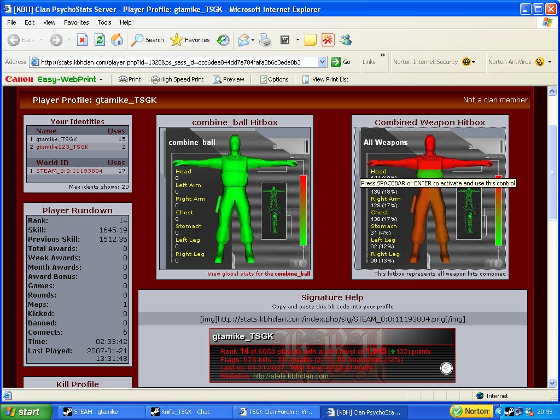Open the History toolbar icon
The width and height of the screenshot is (560, 420).
click(223, 40)
